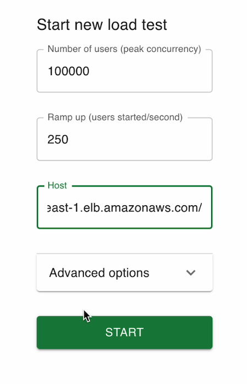This screenshot has height=384, width=247.
Task: Click the Number of users (peak concurrency) label
Action: (x=125, y=49)
